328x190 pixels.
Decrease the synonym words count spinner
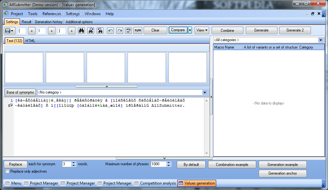click(74, 165)
